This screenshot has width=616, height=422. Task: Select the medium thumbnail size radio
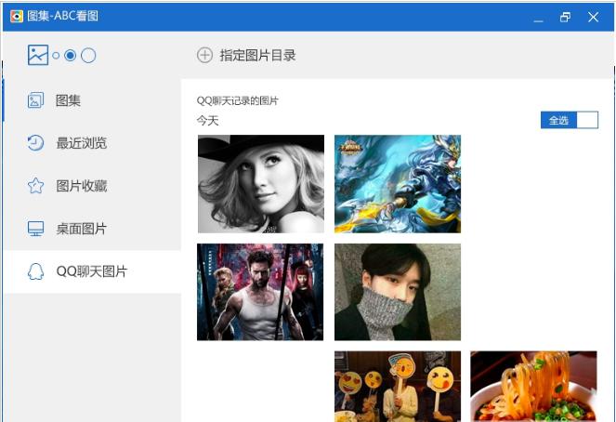click(x=71, y=56)
